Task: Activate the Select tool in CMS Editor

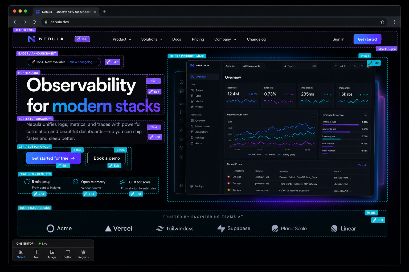Action: pyautogui.click(x=21, y=254)
